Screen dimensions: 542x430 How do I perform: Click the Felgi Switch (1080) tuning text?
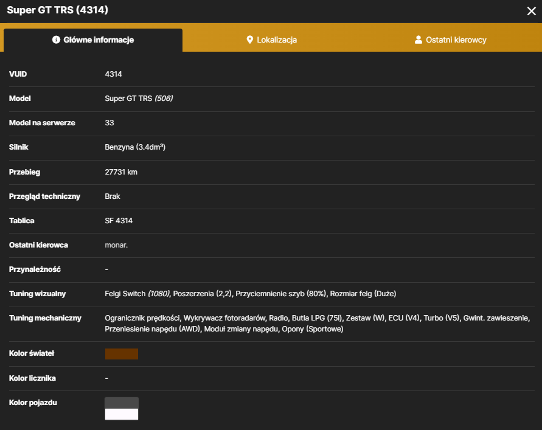click(x=137, y=294)
